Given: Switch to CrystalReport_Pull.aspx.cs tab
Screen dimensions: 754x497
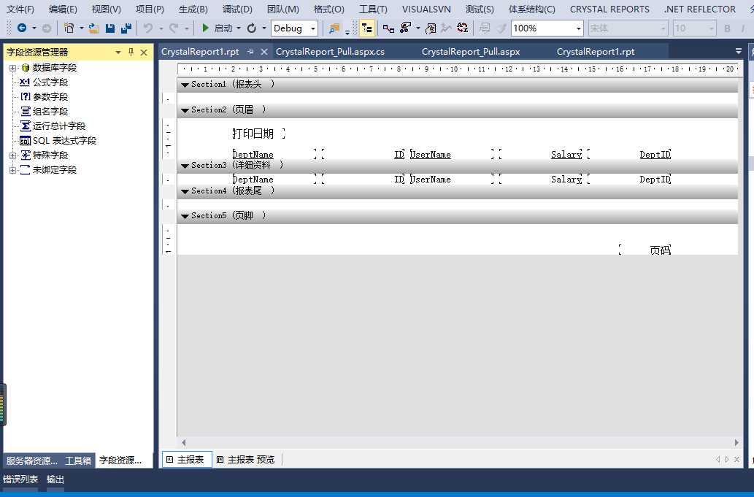Looking at the screenshot, I should click(330, 51).
